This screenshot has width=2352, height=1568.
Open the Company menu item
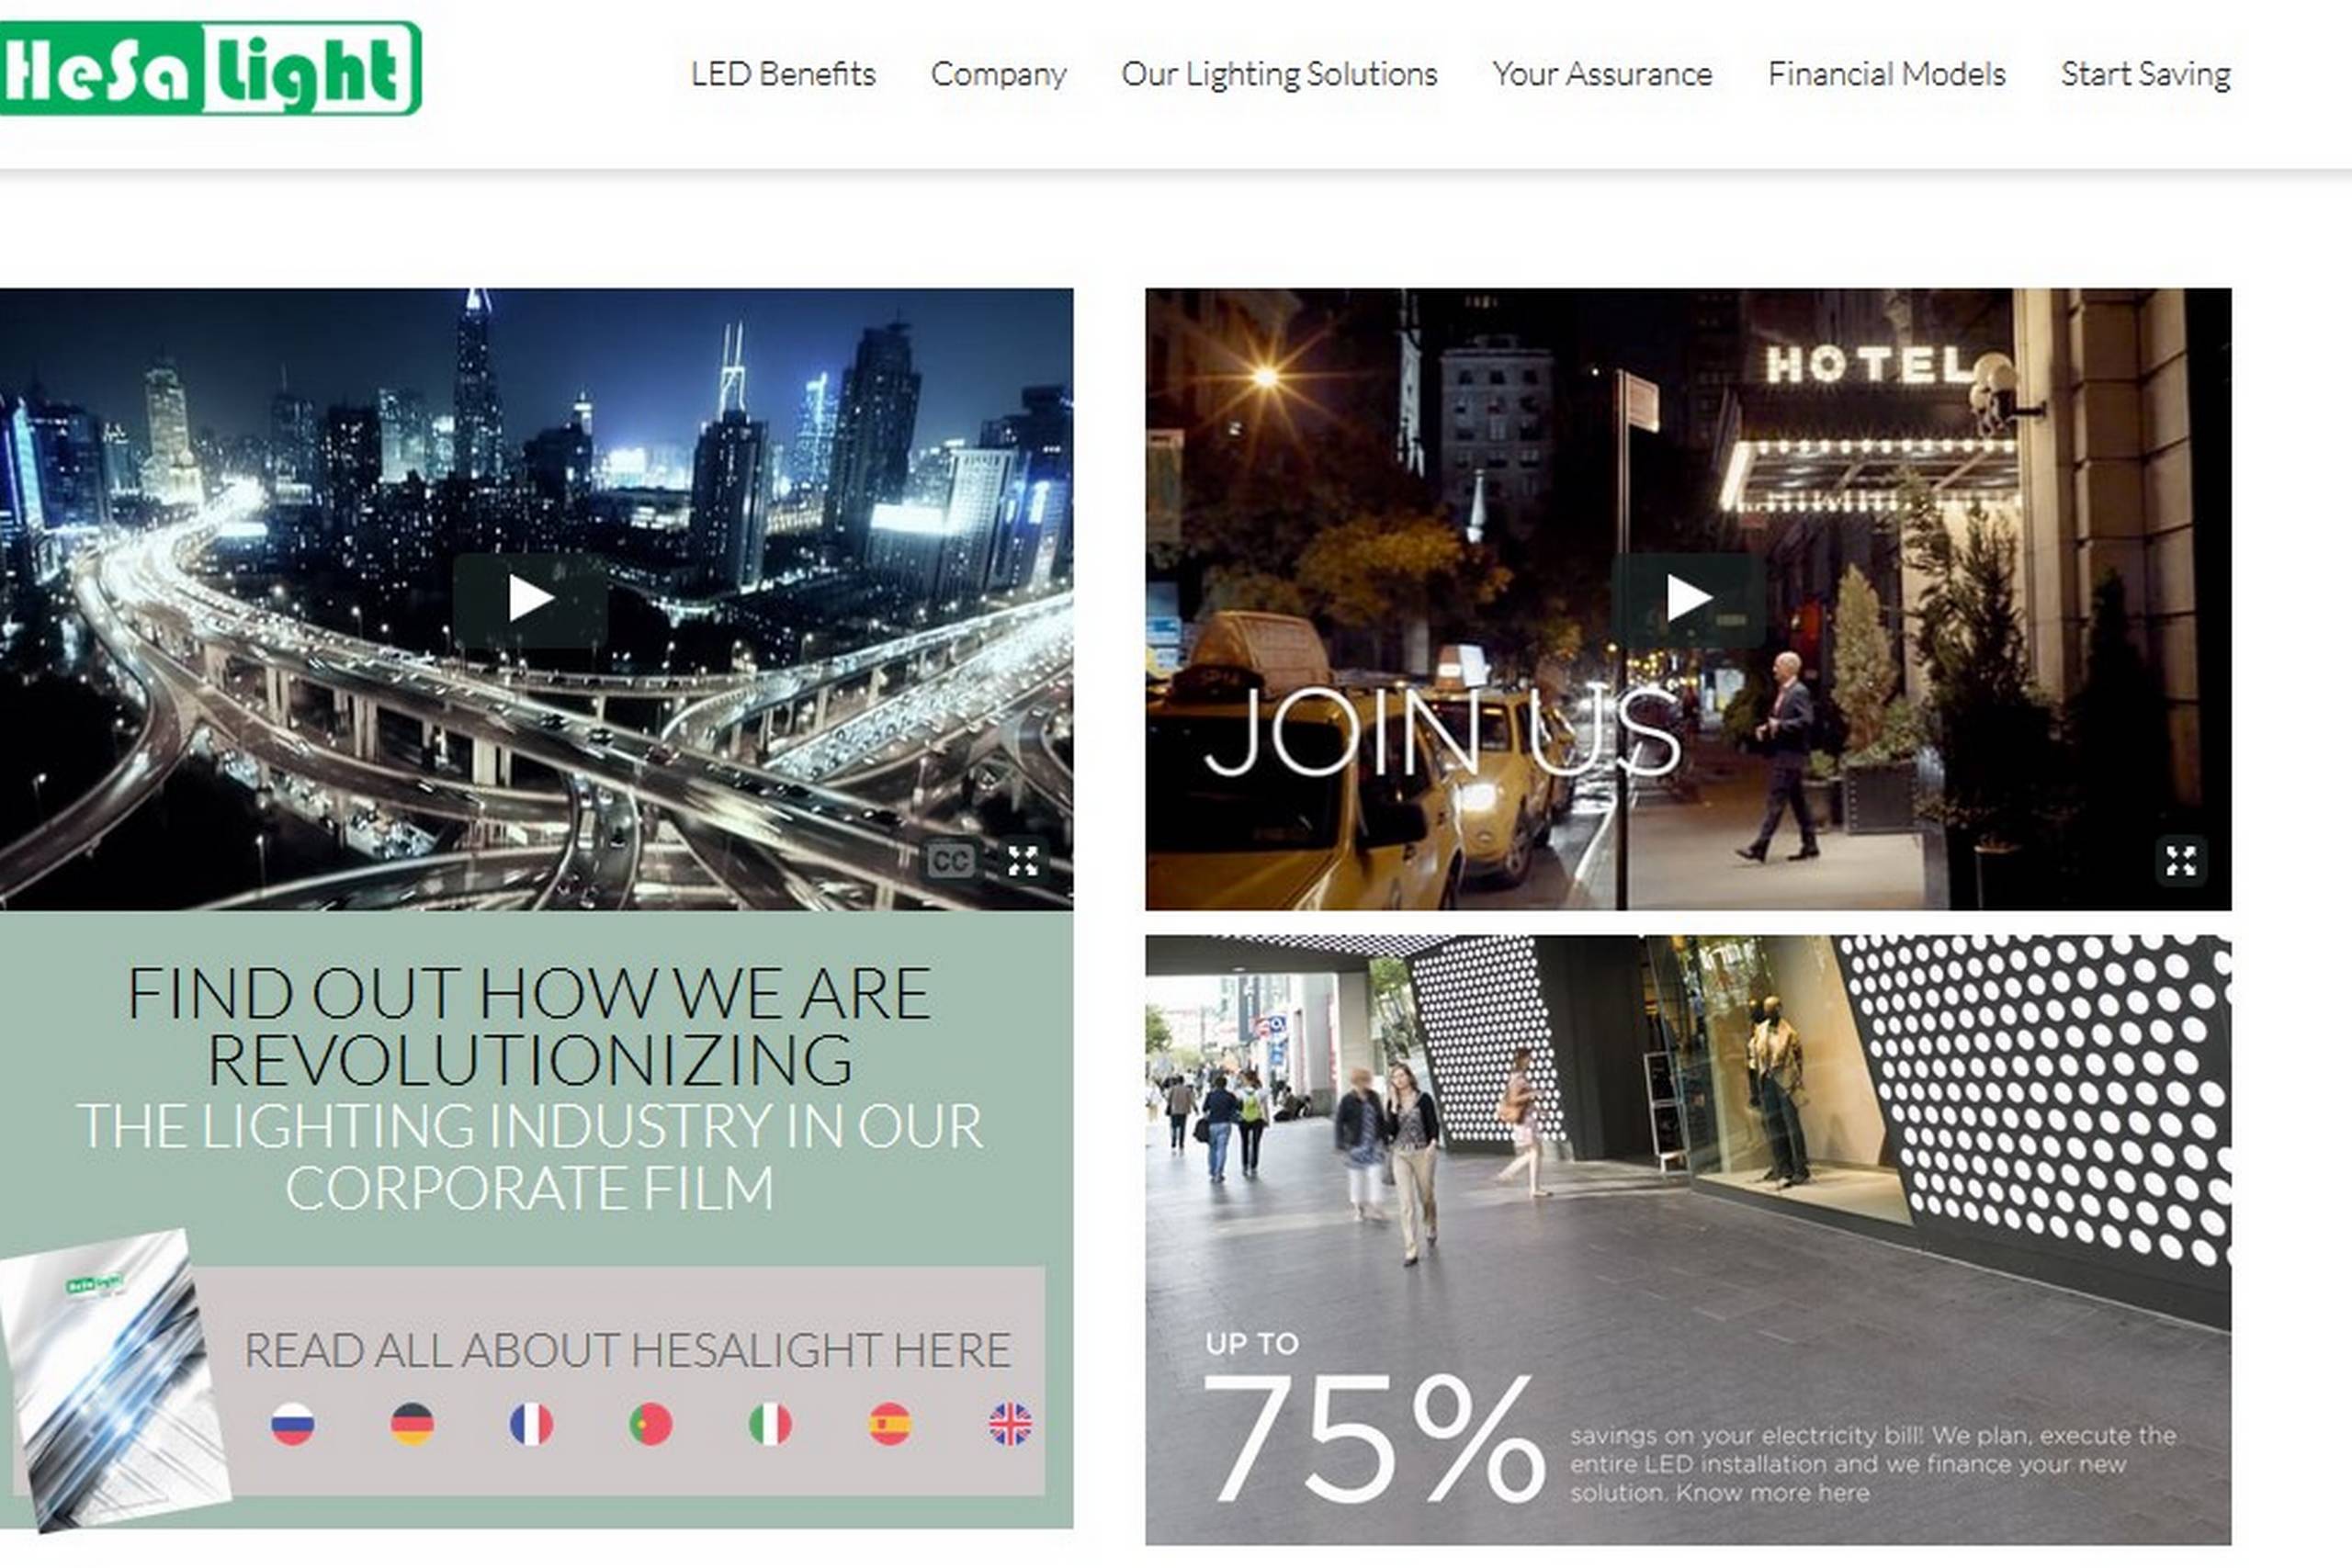[x=998, y=74]
